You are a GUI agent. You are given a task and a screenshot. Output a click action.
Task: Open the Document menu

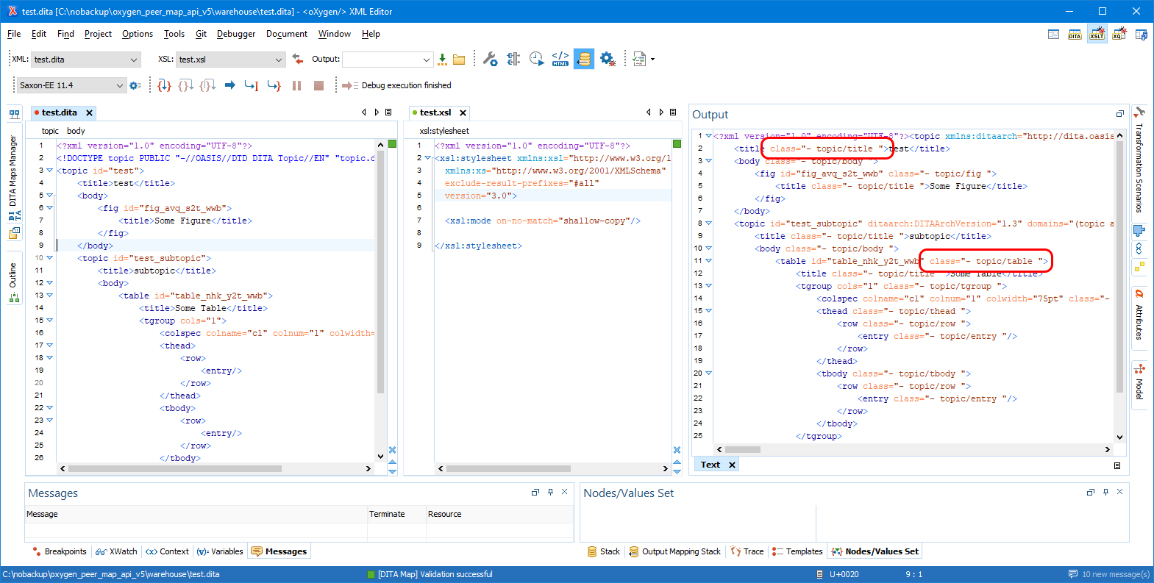tap(287, 34)
